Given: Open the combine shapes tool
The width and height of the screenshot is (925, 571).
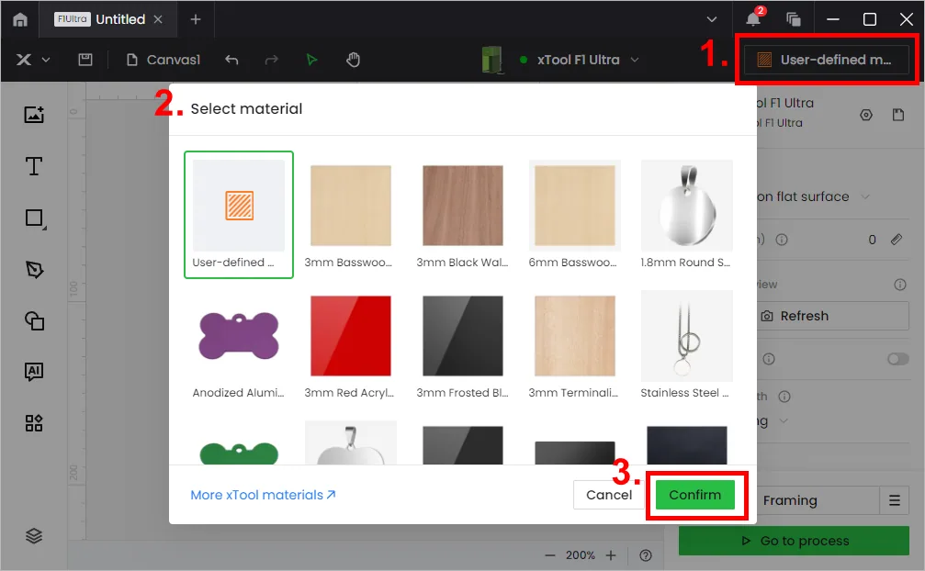Looking at the screenshot, I should 34,321.
